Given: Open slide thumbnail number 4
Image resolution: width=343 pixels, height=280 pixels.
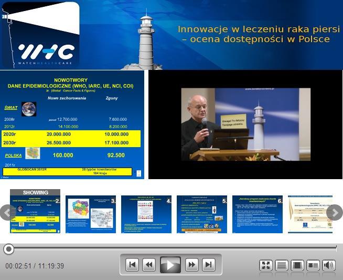Looking at the screenshot, I should pyautogui.click(x=146, y=214).
